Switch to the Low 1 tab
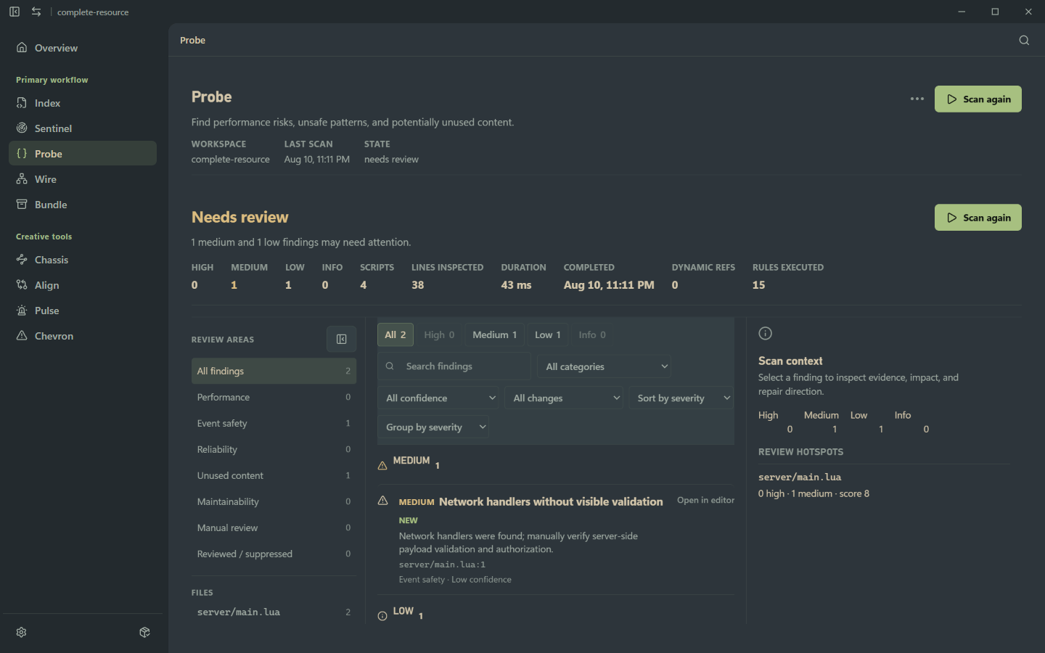1045x653 pixels. point(548,334)
